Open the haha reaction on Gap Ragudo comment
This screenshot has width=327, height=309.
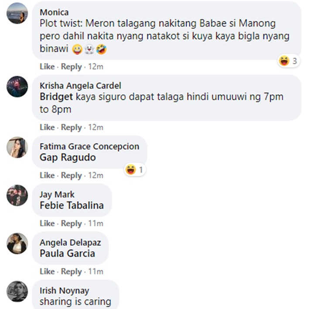pyautogui.click(x=135, y=170)
